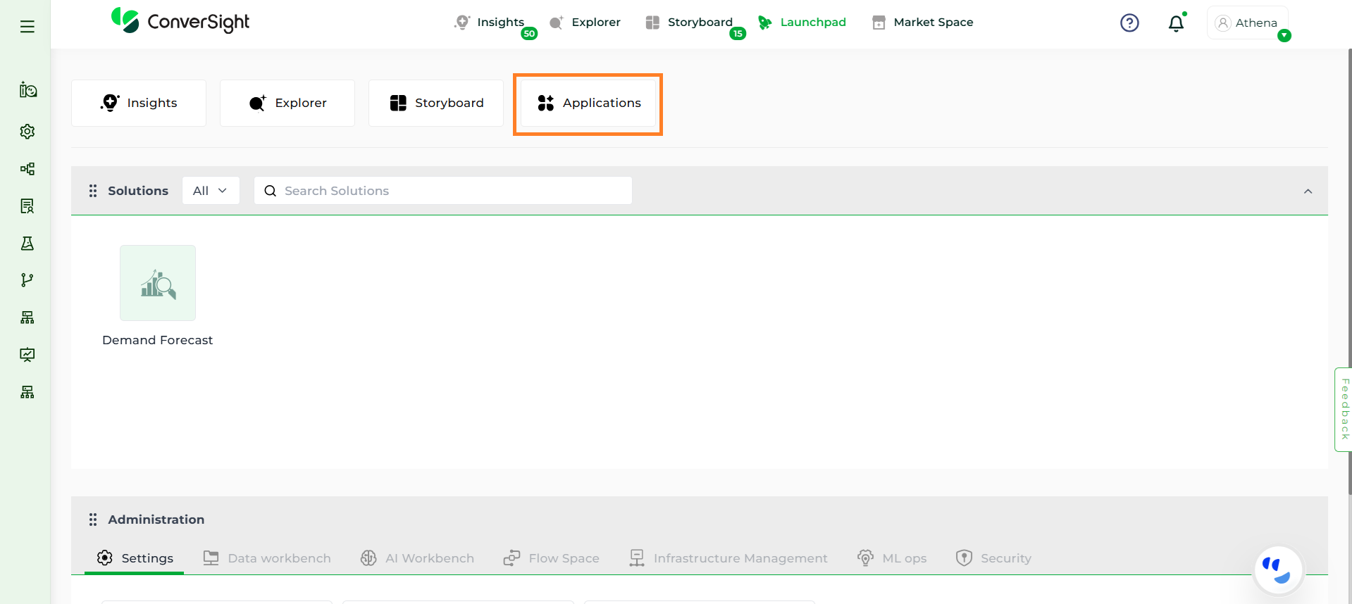The height and width of the screenshot is (604, 1352).
Task: Click the monitor chart icon in sidebar
Action: pyautogui.click(x=27, y=355)
